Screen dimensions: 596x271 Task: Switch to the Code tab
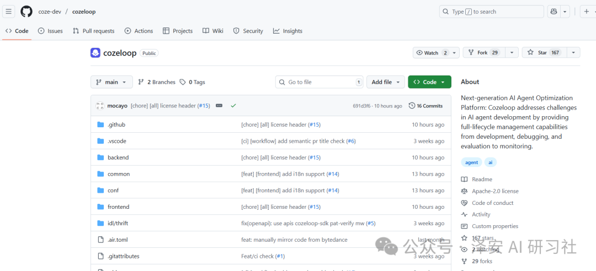(17, 31)
